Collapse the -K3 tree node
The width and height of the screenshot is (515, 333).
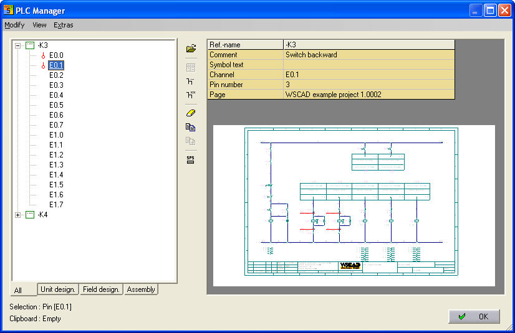pos(17,45)
